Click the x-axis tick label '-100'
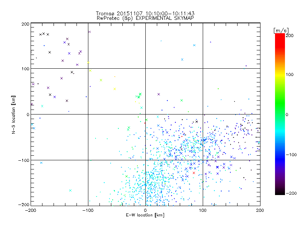 pyautogui.click(x=88, y=211)
